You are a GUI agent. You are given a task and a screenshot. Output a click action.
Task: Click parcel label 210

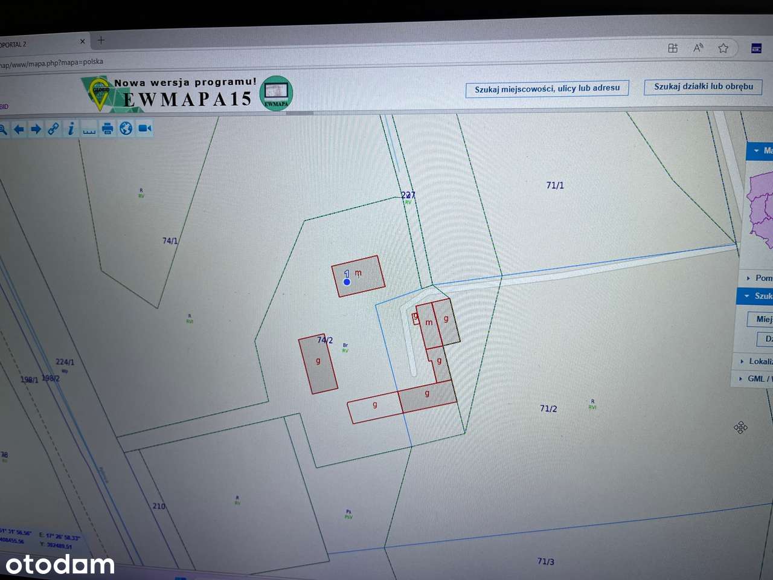159,506
